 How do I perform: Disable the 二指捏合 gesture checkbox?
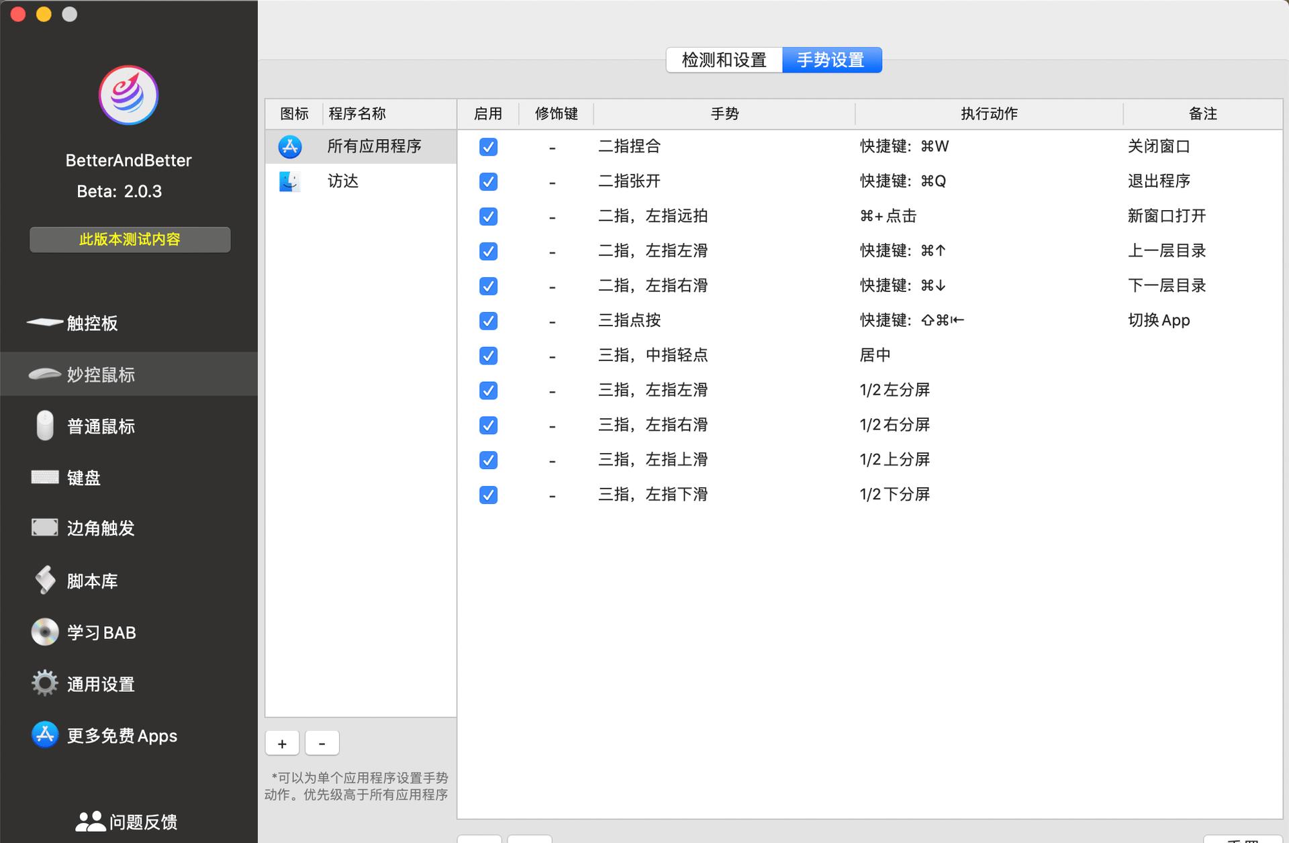pos(489,146)
